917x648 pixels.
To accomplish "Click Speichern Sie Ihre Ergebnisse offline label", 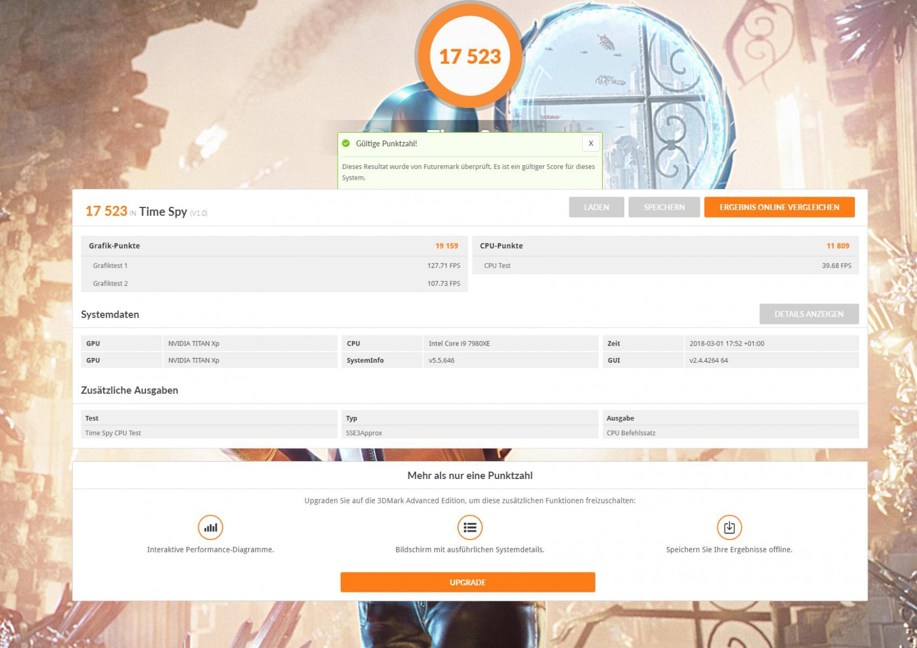I will click(729, 550).
